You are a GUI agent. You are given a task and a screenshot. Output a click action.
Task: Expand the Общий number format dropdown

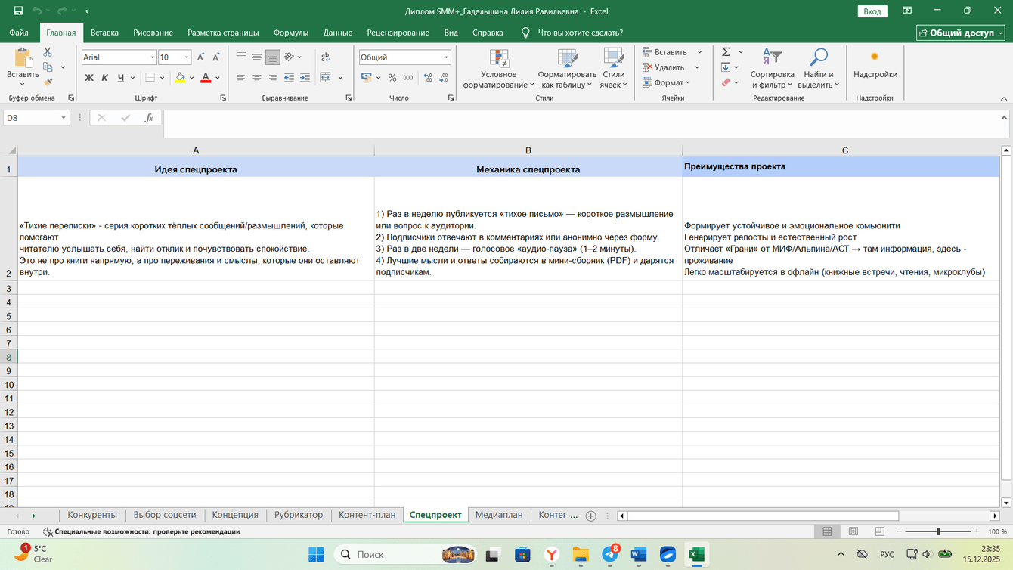tap(446, 57)
